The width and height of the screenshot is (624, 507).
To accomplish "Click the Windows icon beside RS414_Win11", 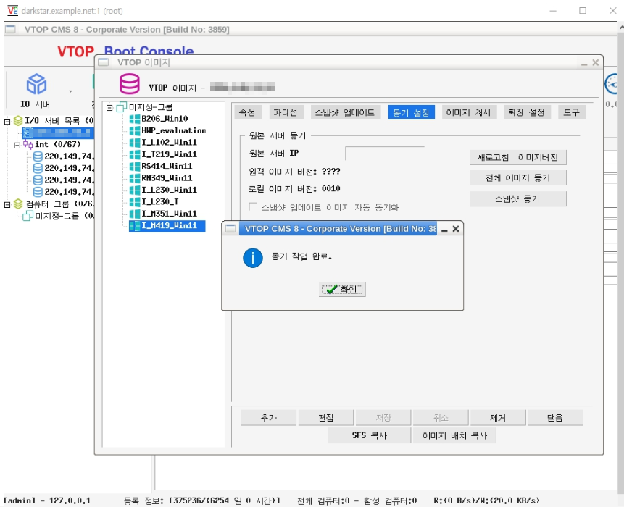I will click(x=135, y=166).
